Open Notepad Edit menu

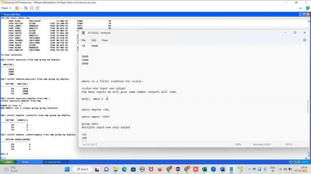coord(94,40)
